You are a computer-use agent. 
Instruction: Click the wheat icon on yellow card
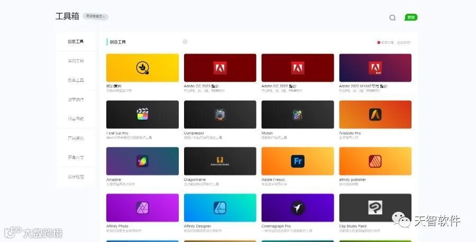click(x=142, y=68)
